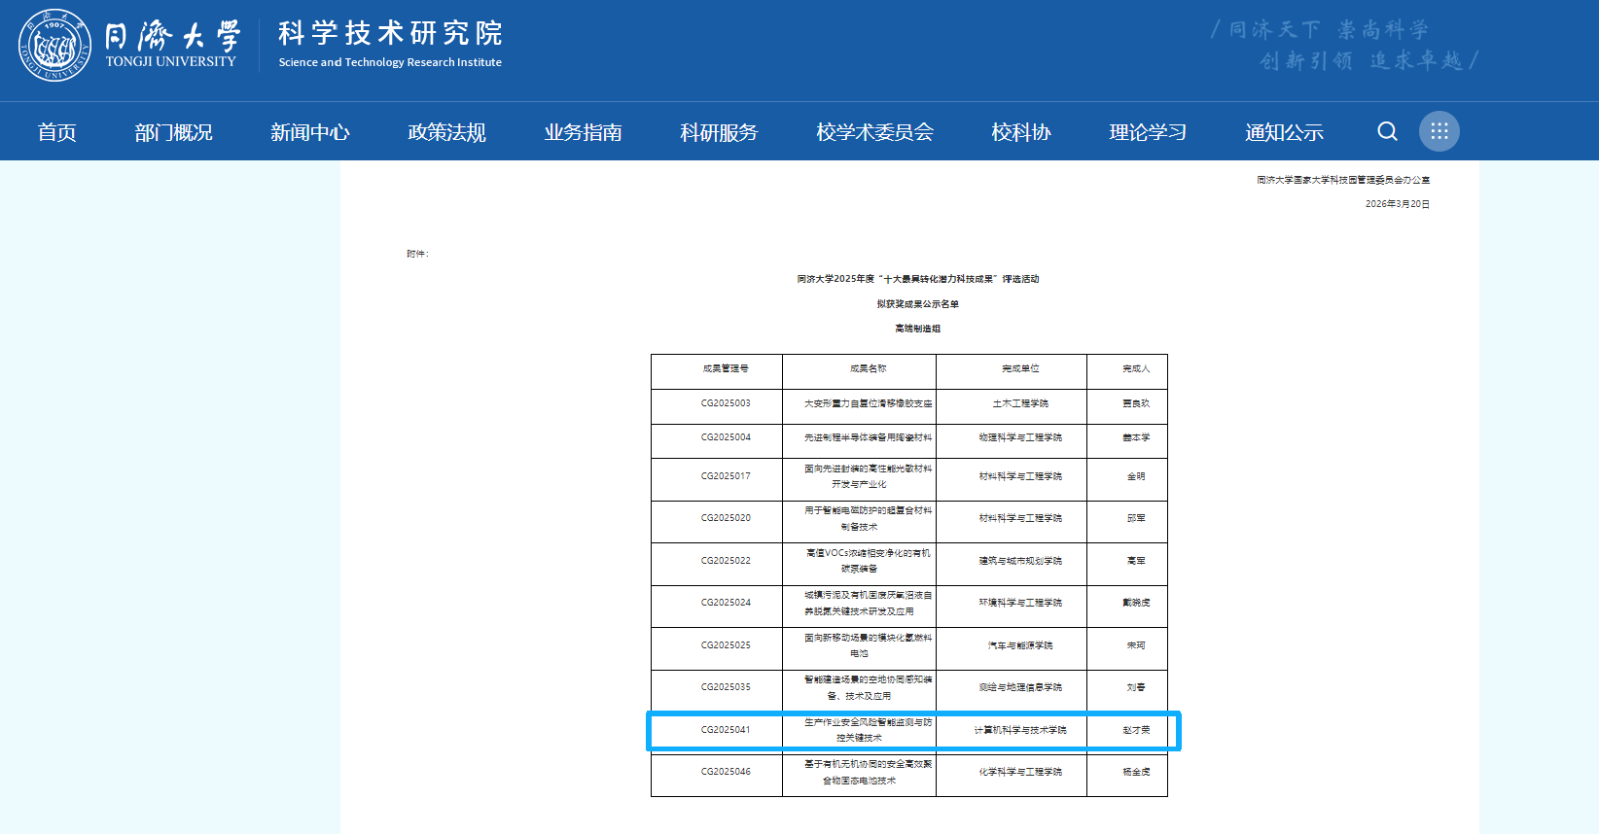Click table cell CG2025003
Screen dimensions: 1599x834
point(726,403)
